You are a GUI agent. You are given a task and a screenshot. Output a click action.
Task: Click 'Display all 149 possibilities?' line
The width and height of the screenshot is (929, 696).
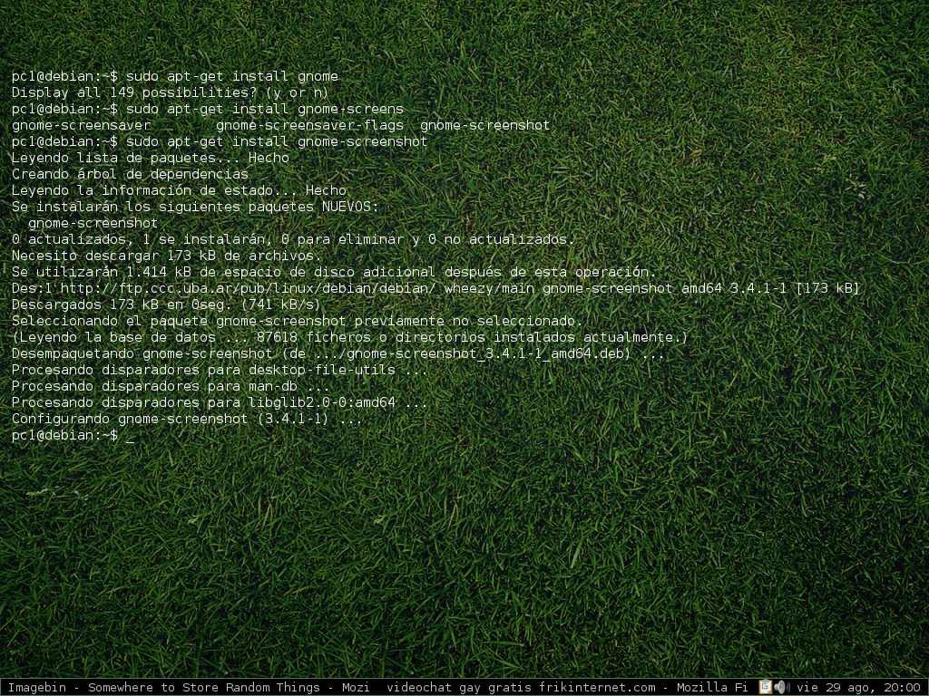click(x=170, y=92)
